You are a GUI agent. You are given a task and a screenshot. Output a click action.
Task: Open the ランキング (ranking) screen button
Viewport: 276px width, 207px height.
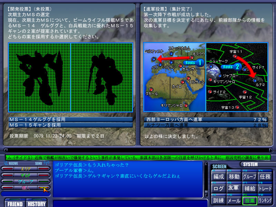click(x=265, y=200)
